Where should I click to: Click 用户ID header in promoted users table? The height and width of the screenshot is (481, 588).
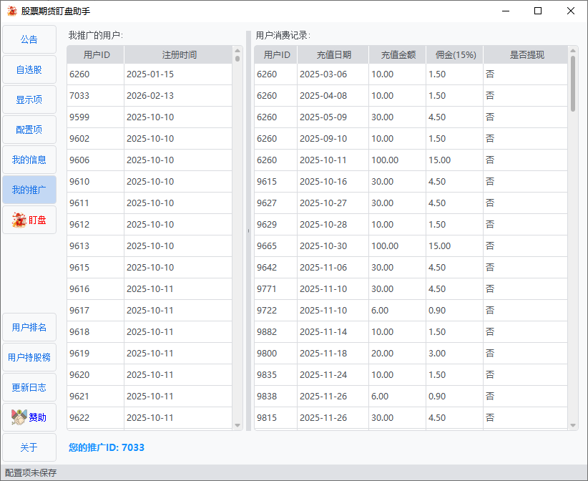click(x=96, y=55)
